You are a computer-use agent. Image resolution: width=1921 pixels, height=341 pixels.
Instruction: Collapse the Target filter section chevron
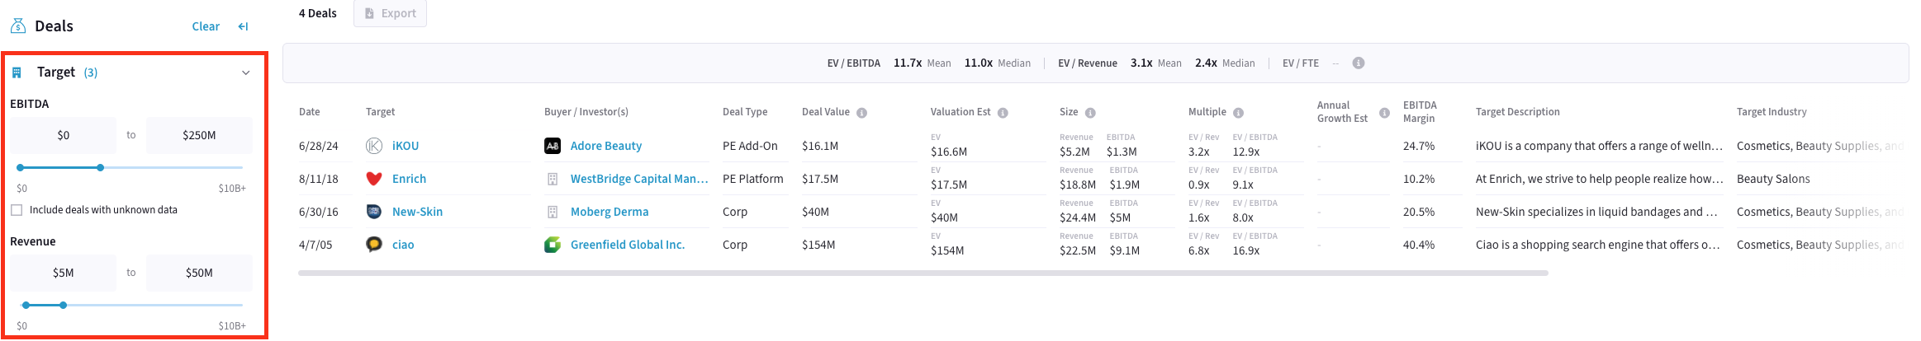click(245, 72)
